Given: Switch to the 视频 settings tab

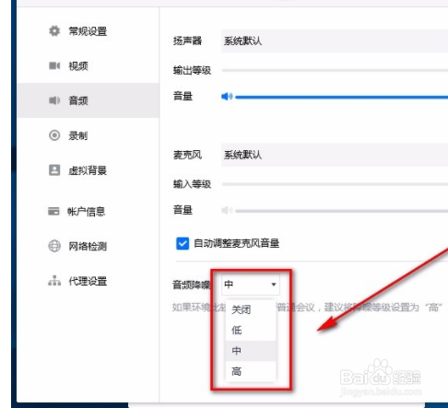Looking at the screenshot, I should 88,65.
